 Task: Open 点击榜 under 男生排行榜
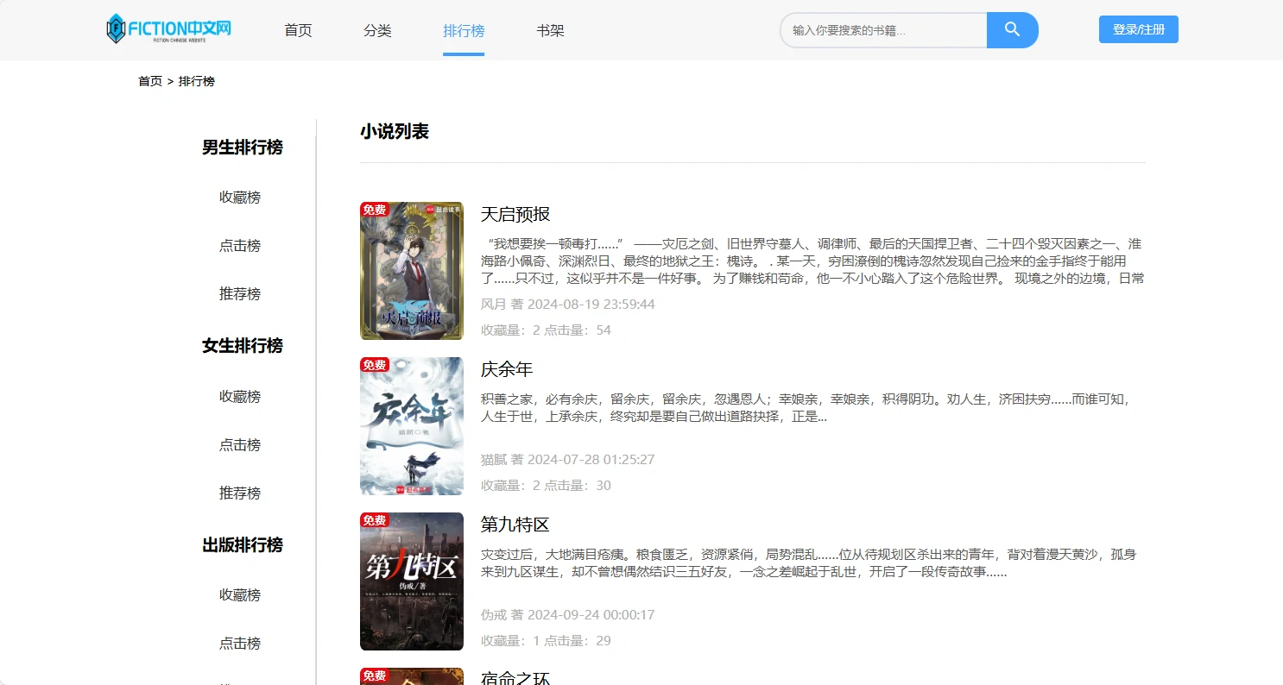[x=240, y=246]
